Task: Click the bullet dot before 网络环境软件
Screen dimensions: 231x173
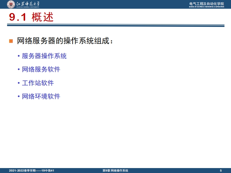Action: point(19,97)
